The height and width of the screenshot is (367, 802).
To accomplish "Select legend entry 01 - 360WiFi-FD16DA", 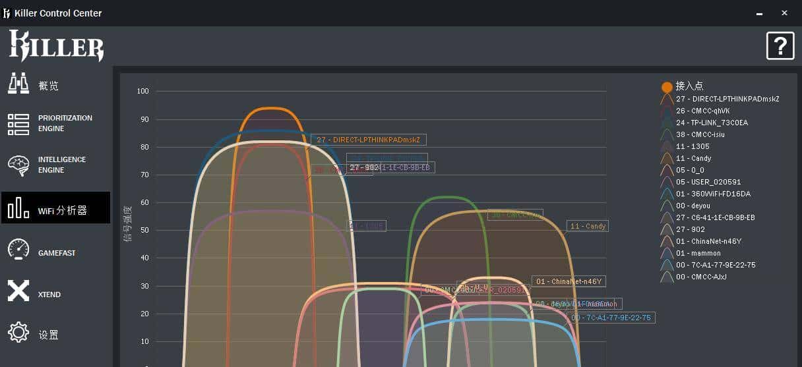I will [x=713, y=194].
